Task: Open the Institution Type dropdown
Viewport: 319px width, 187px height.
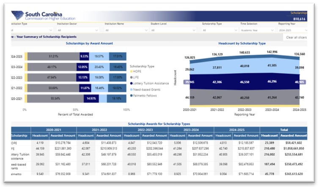Action: point(32,30)
